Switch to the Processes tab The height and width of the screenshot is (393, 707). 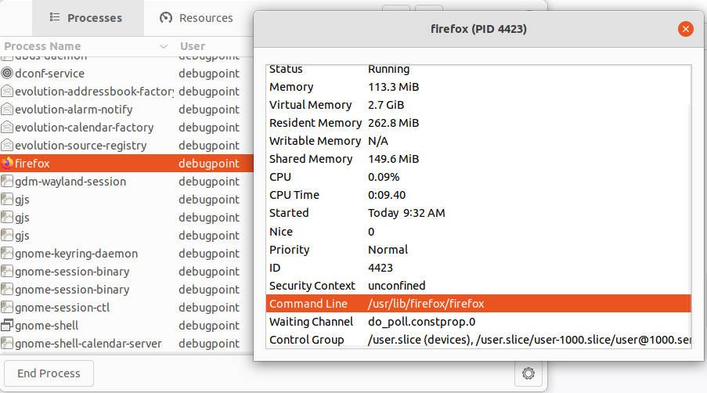[88, 18]
